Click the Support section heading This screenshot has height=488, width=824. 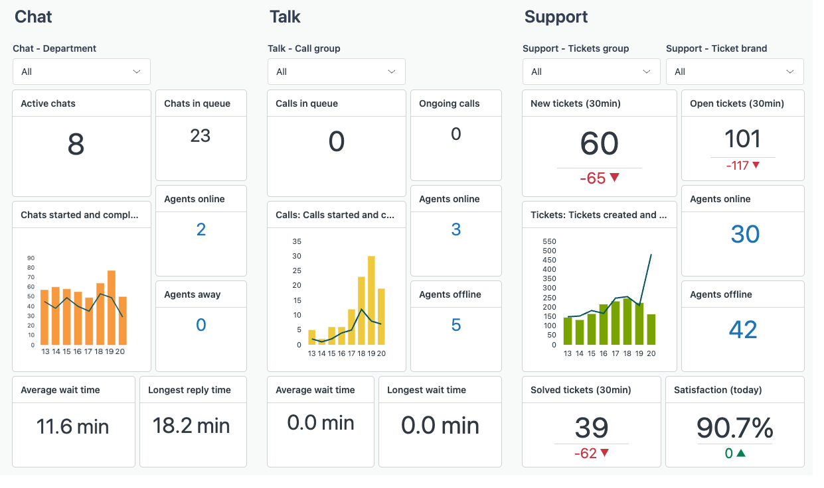[555, 17]
